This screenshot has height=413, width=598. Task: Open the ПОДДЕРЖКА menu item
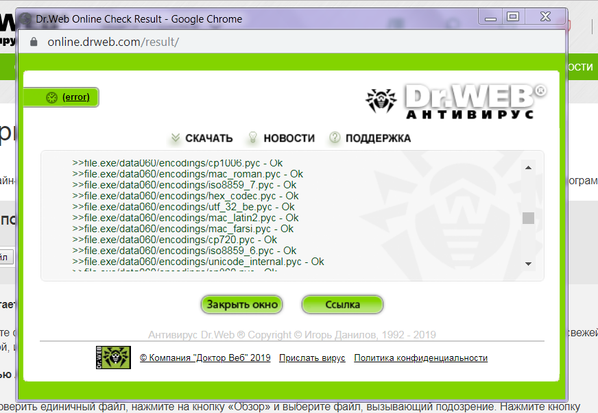coord(378,138)
